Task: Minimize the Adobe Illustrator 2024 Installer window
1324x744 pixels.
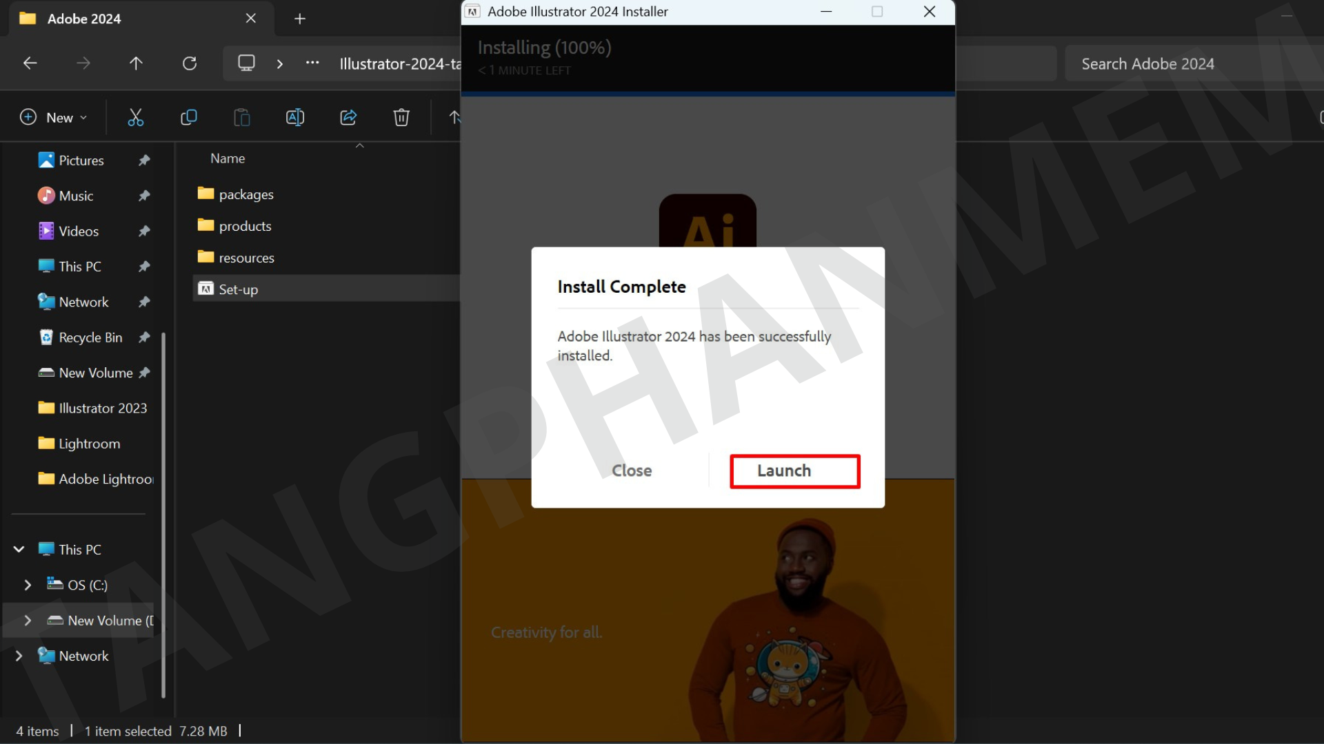Action: point(826,12)
